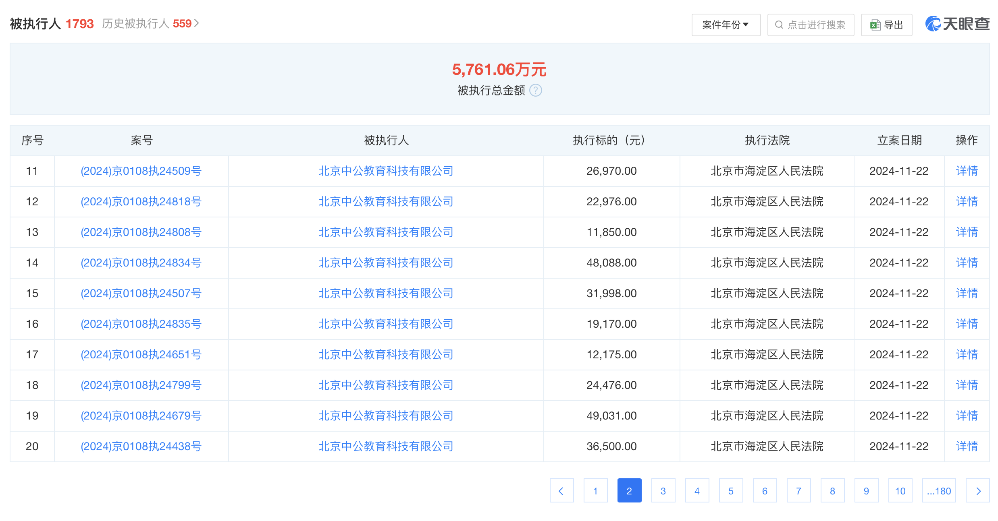View 详情 for row 20

coord(967,447)
